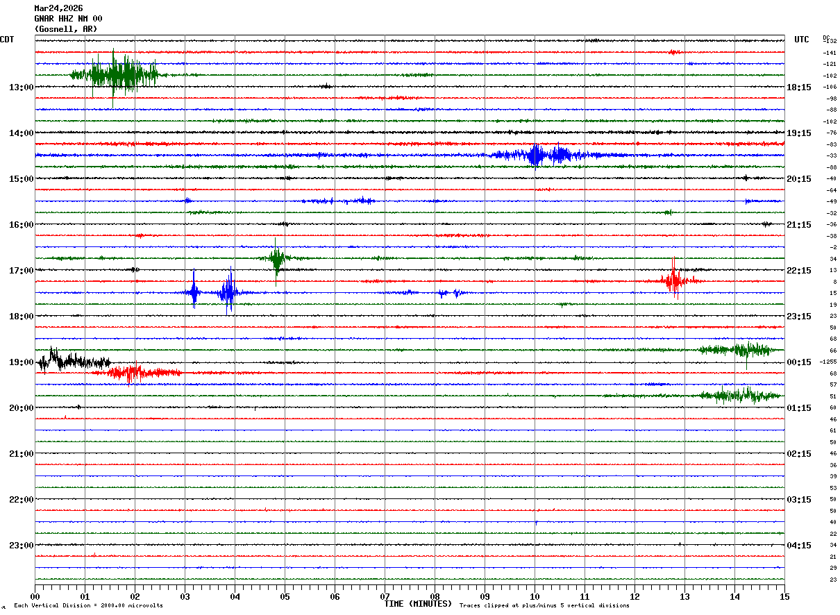Click the red seismic event near minute 13
Image resolution: width=840 pixels, height=615 pixels.
[673, 281]
